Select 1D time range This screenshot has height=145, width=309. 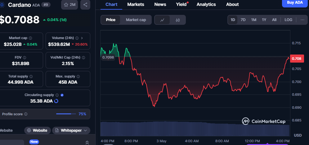pos(233,20)
